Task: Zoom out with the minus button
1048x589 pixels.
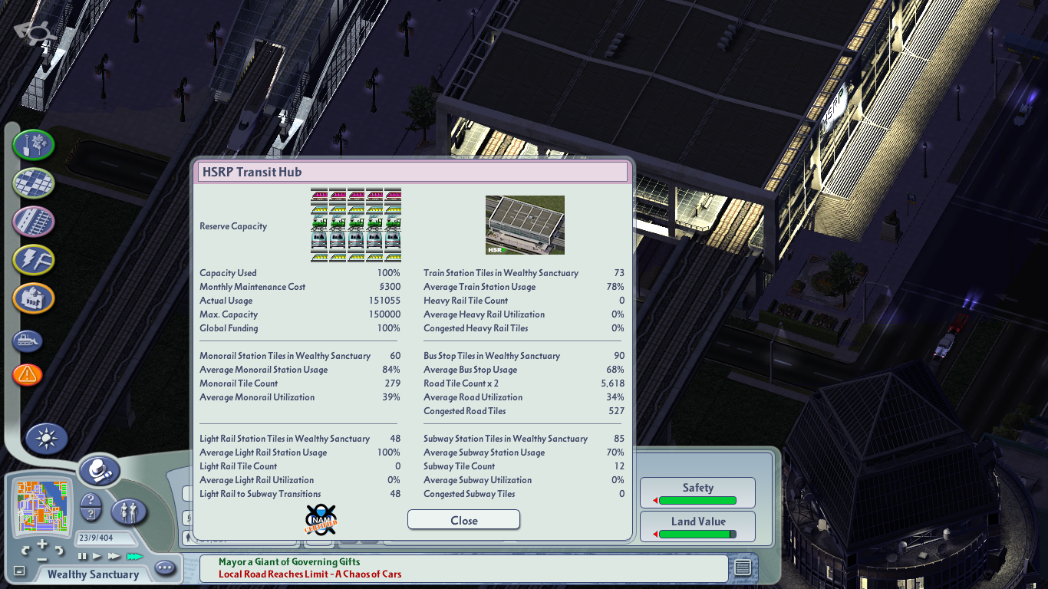Action: click(x=42, y=559)
